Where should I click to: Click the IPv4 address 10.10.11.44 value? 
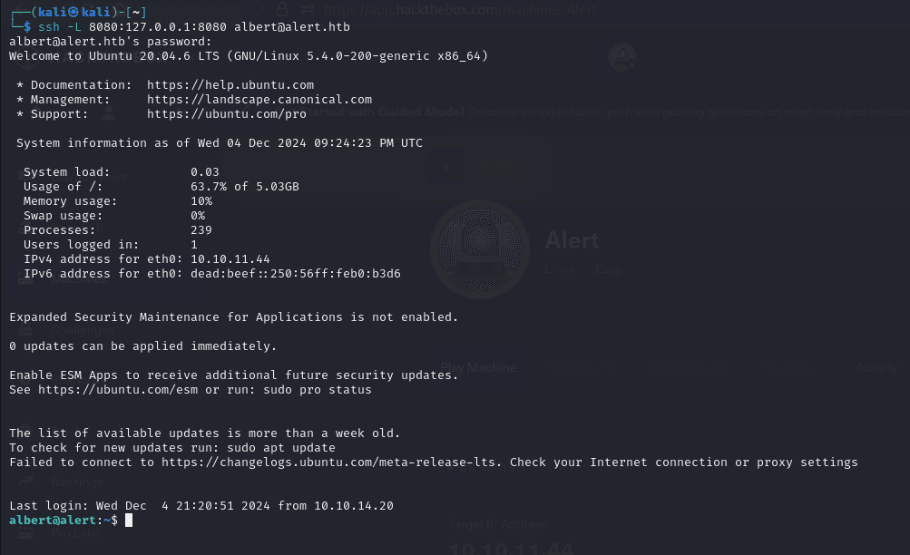[x=230, y=259]
